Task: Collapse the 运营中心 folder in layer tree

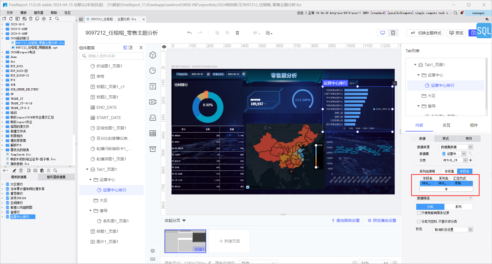Action: pos(90,180)
